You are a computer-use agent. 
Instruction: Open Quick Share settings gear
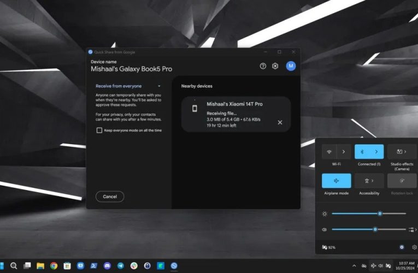pos(275,66)
